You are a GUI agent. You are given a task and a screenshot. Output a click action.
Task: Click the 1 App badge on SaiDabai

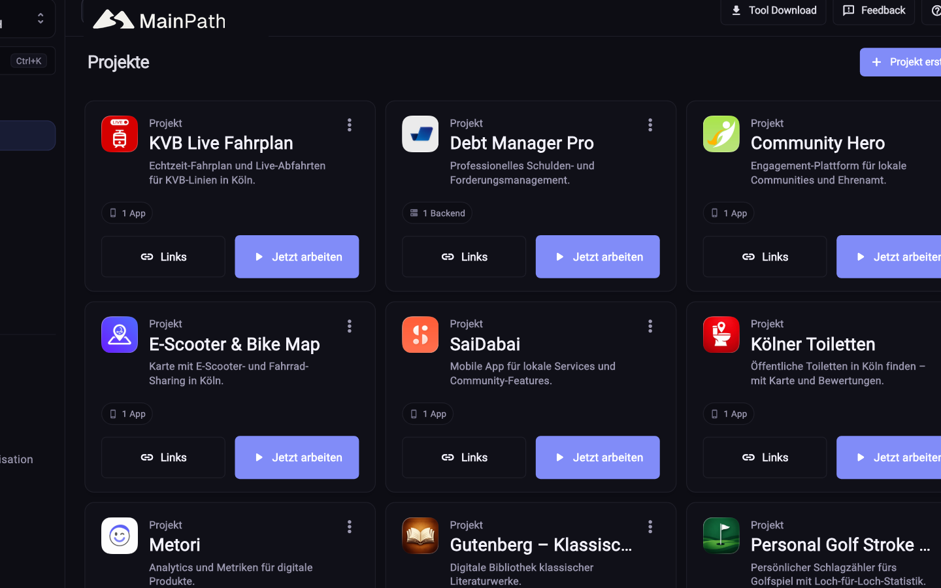pyautogui.click(x=427, y=414)
